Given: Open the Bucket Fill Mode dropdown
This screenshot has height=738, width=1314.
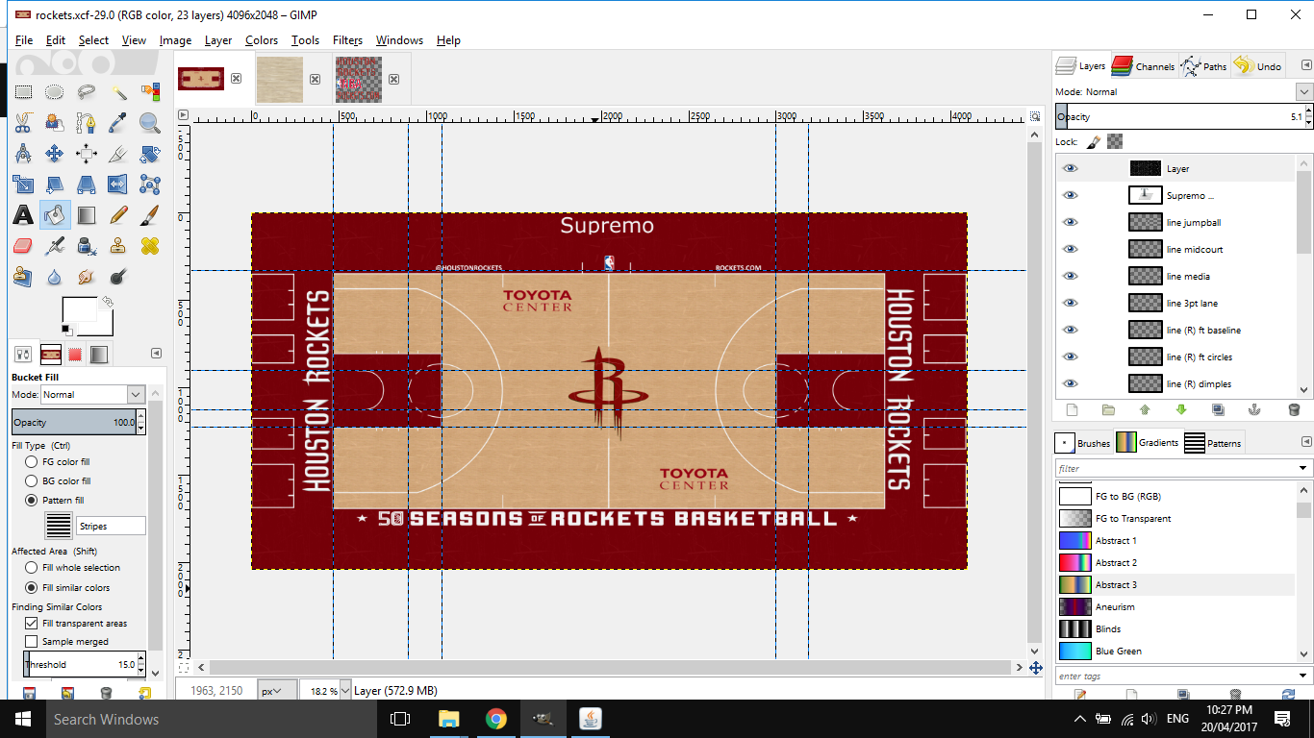Looking at the screenshot, I should pos(136,395).
